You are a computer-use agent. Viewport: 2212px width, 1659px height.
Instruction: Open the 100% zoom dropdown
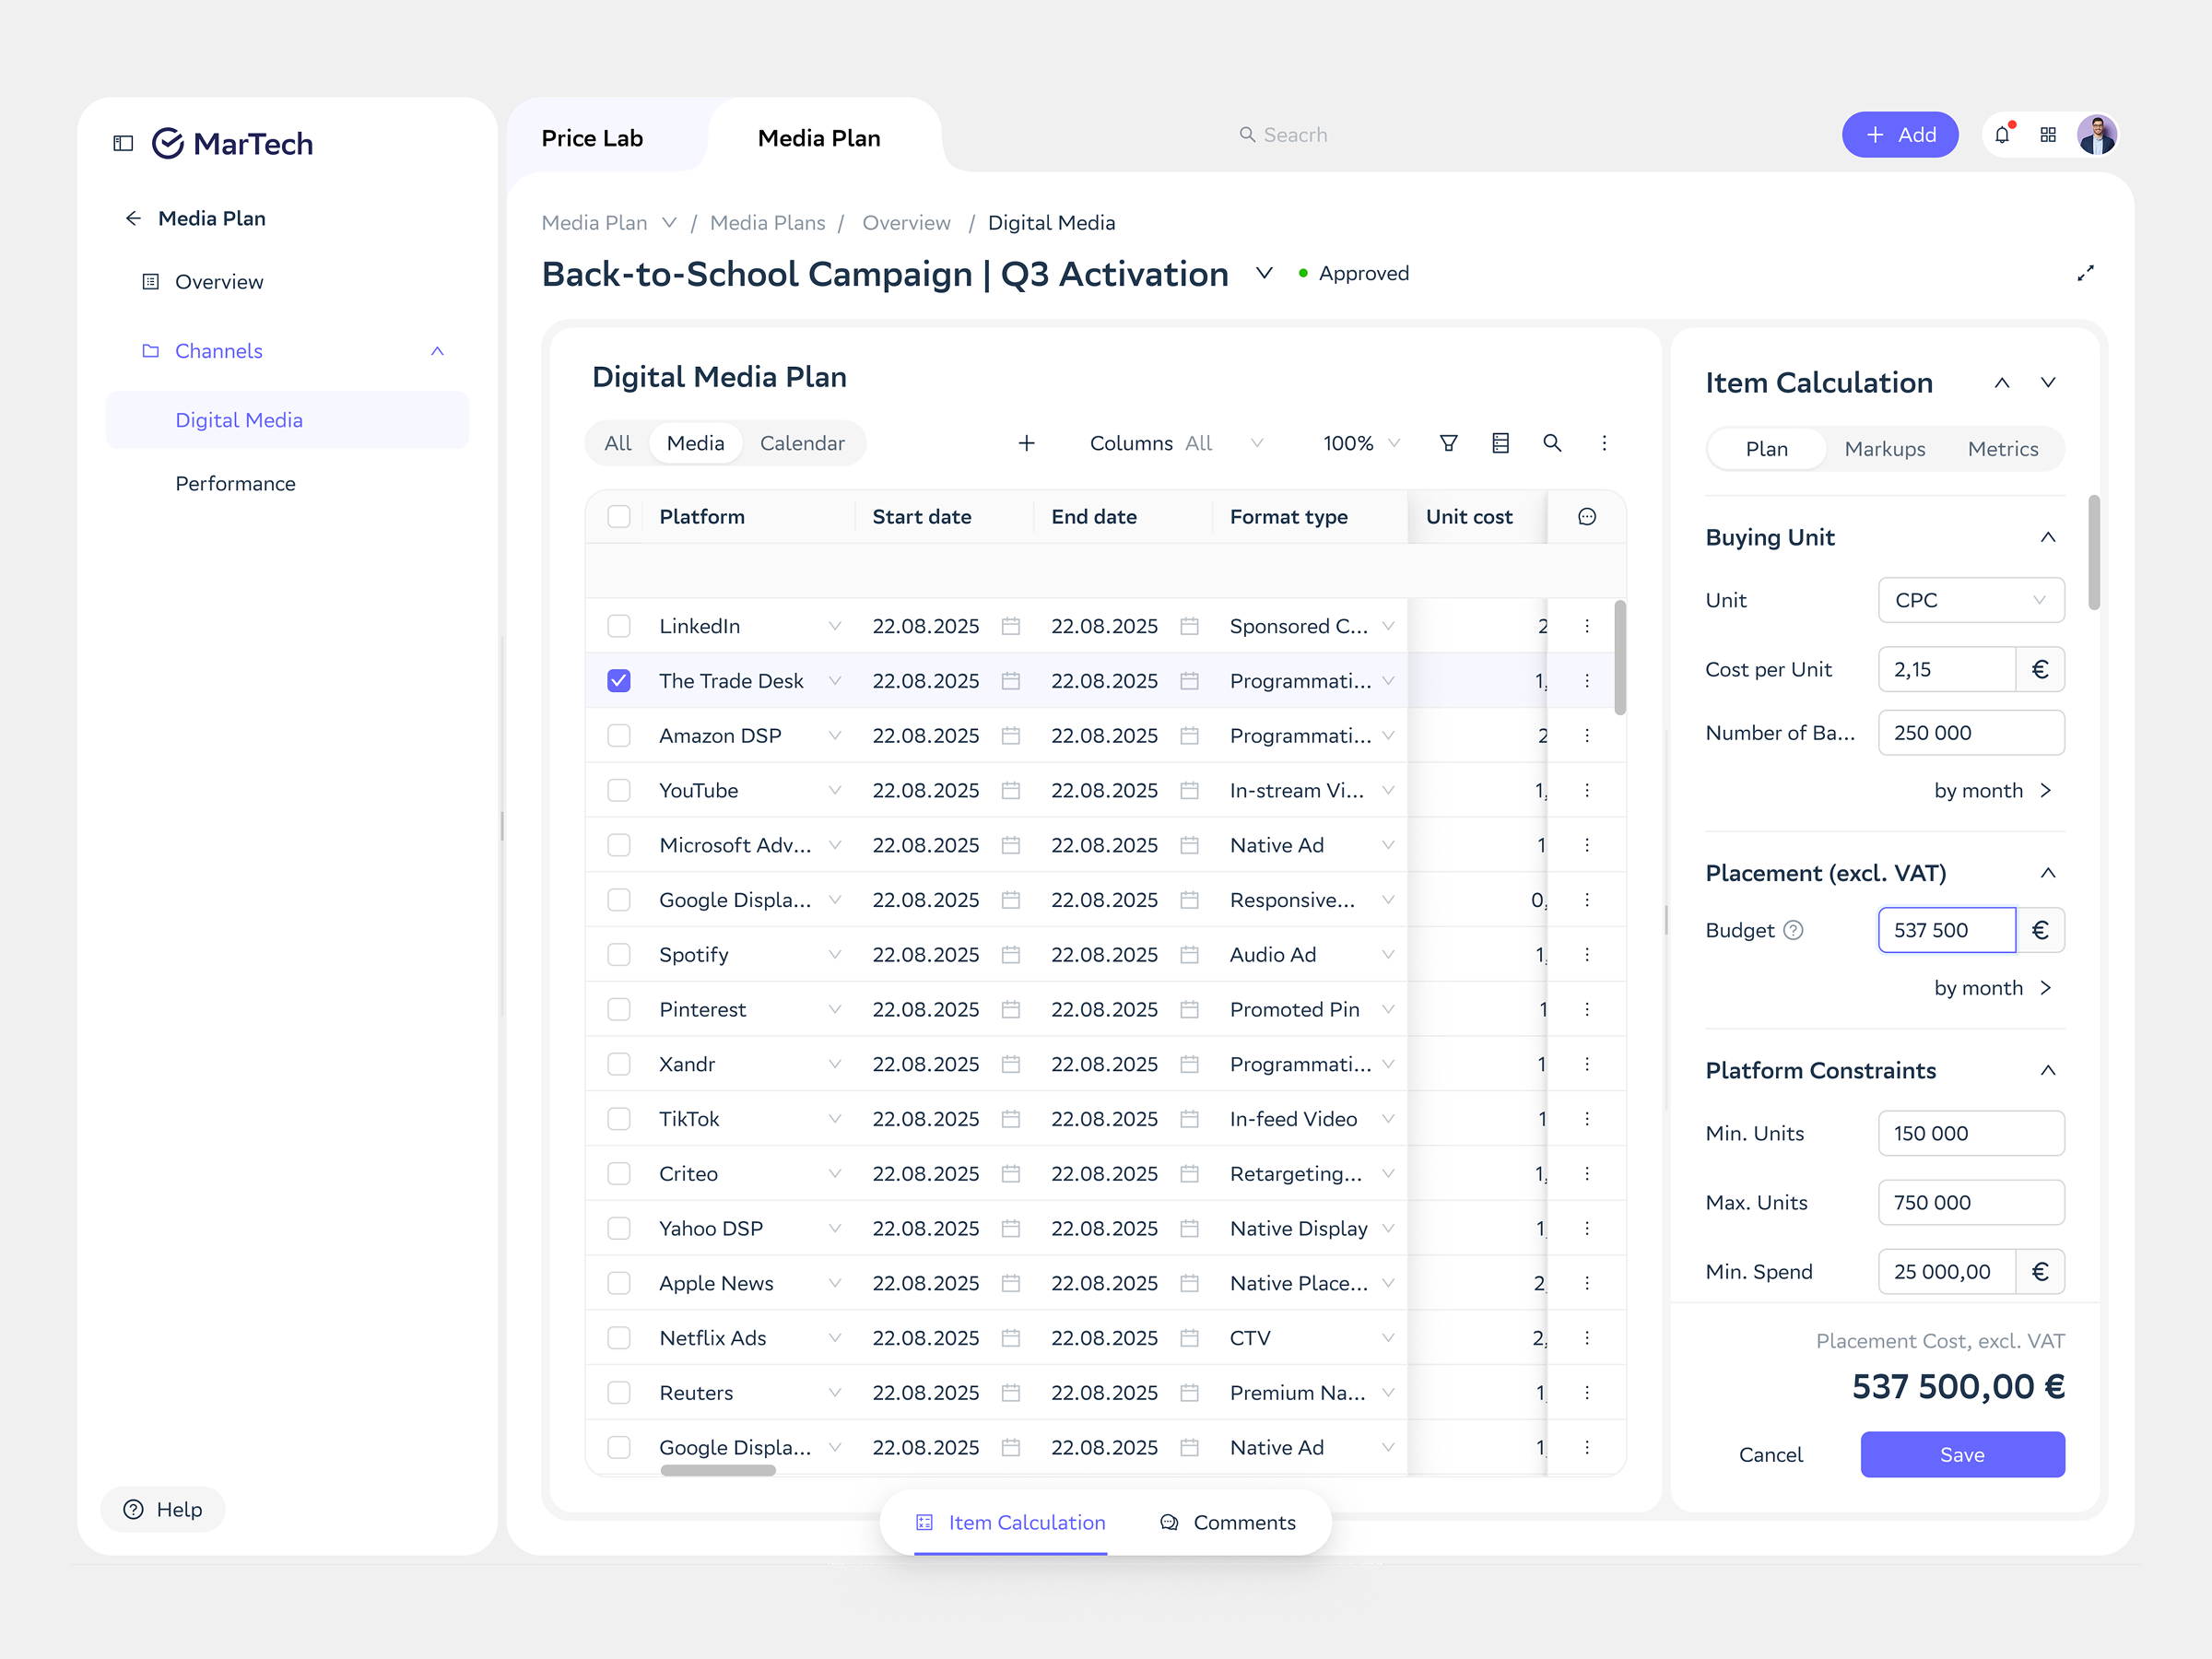click(x=1361, y=443)
